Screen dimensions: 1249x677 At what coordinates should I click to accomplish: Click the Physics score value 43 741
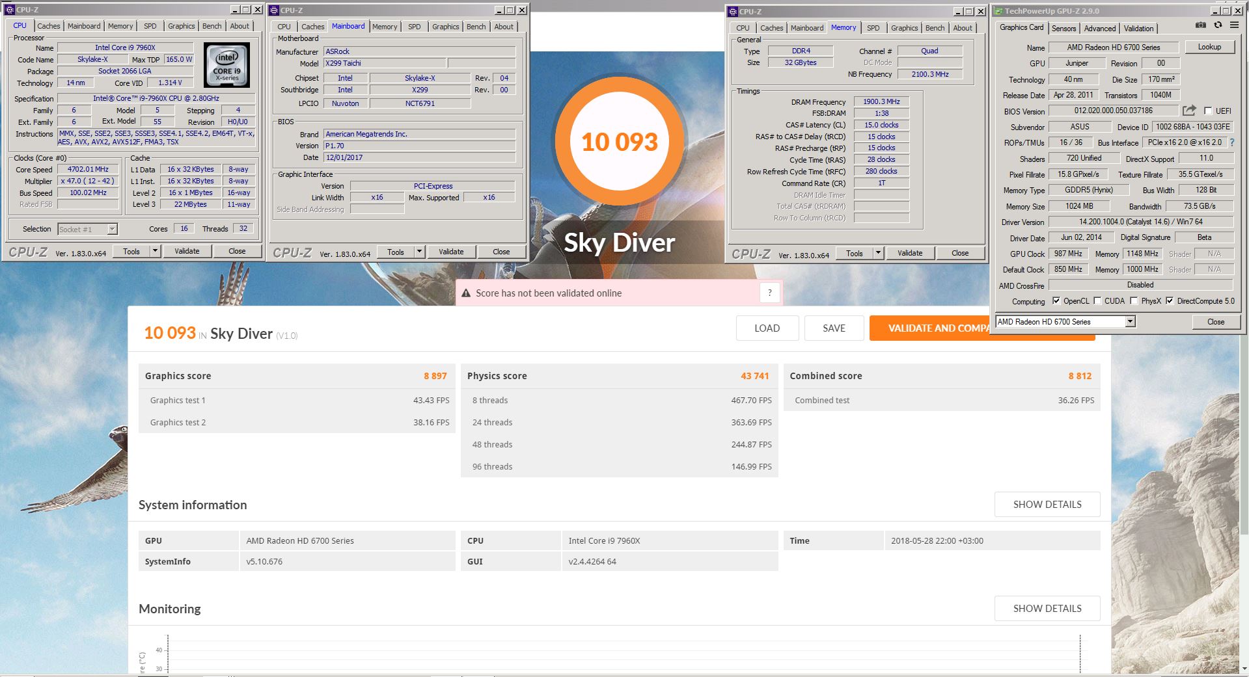coord(754,376)
